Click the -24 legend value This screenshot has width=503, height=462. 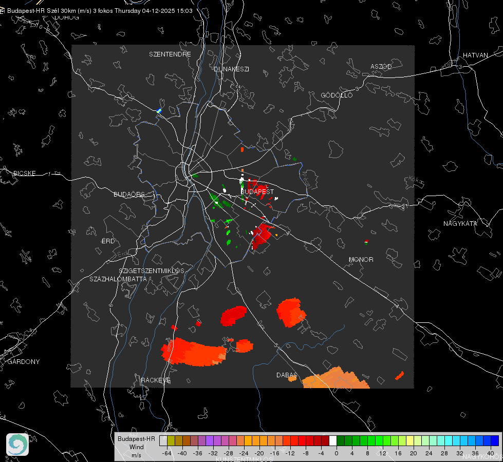pos(244,453)
